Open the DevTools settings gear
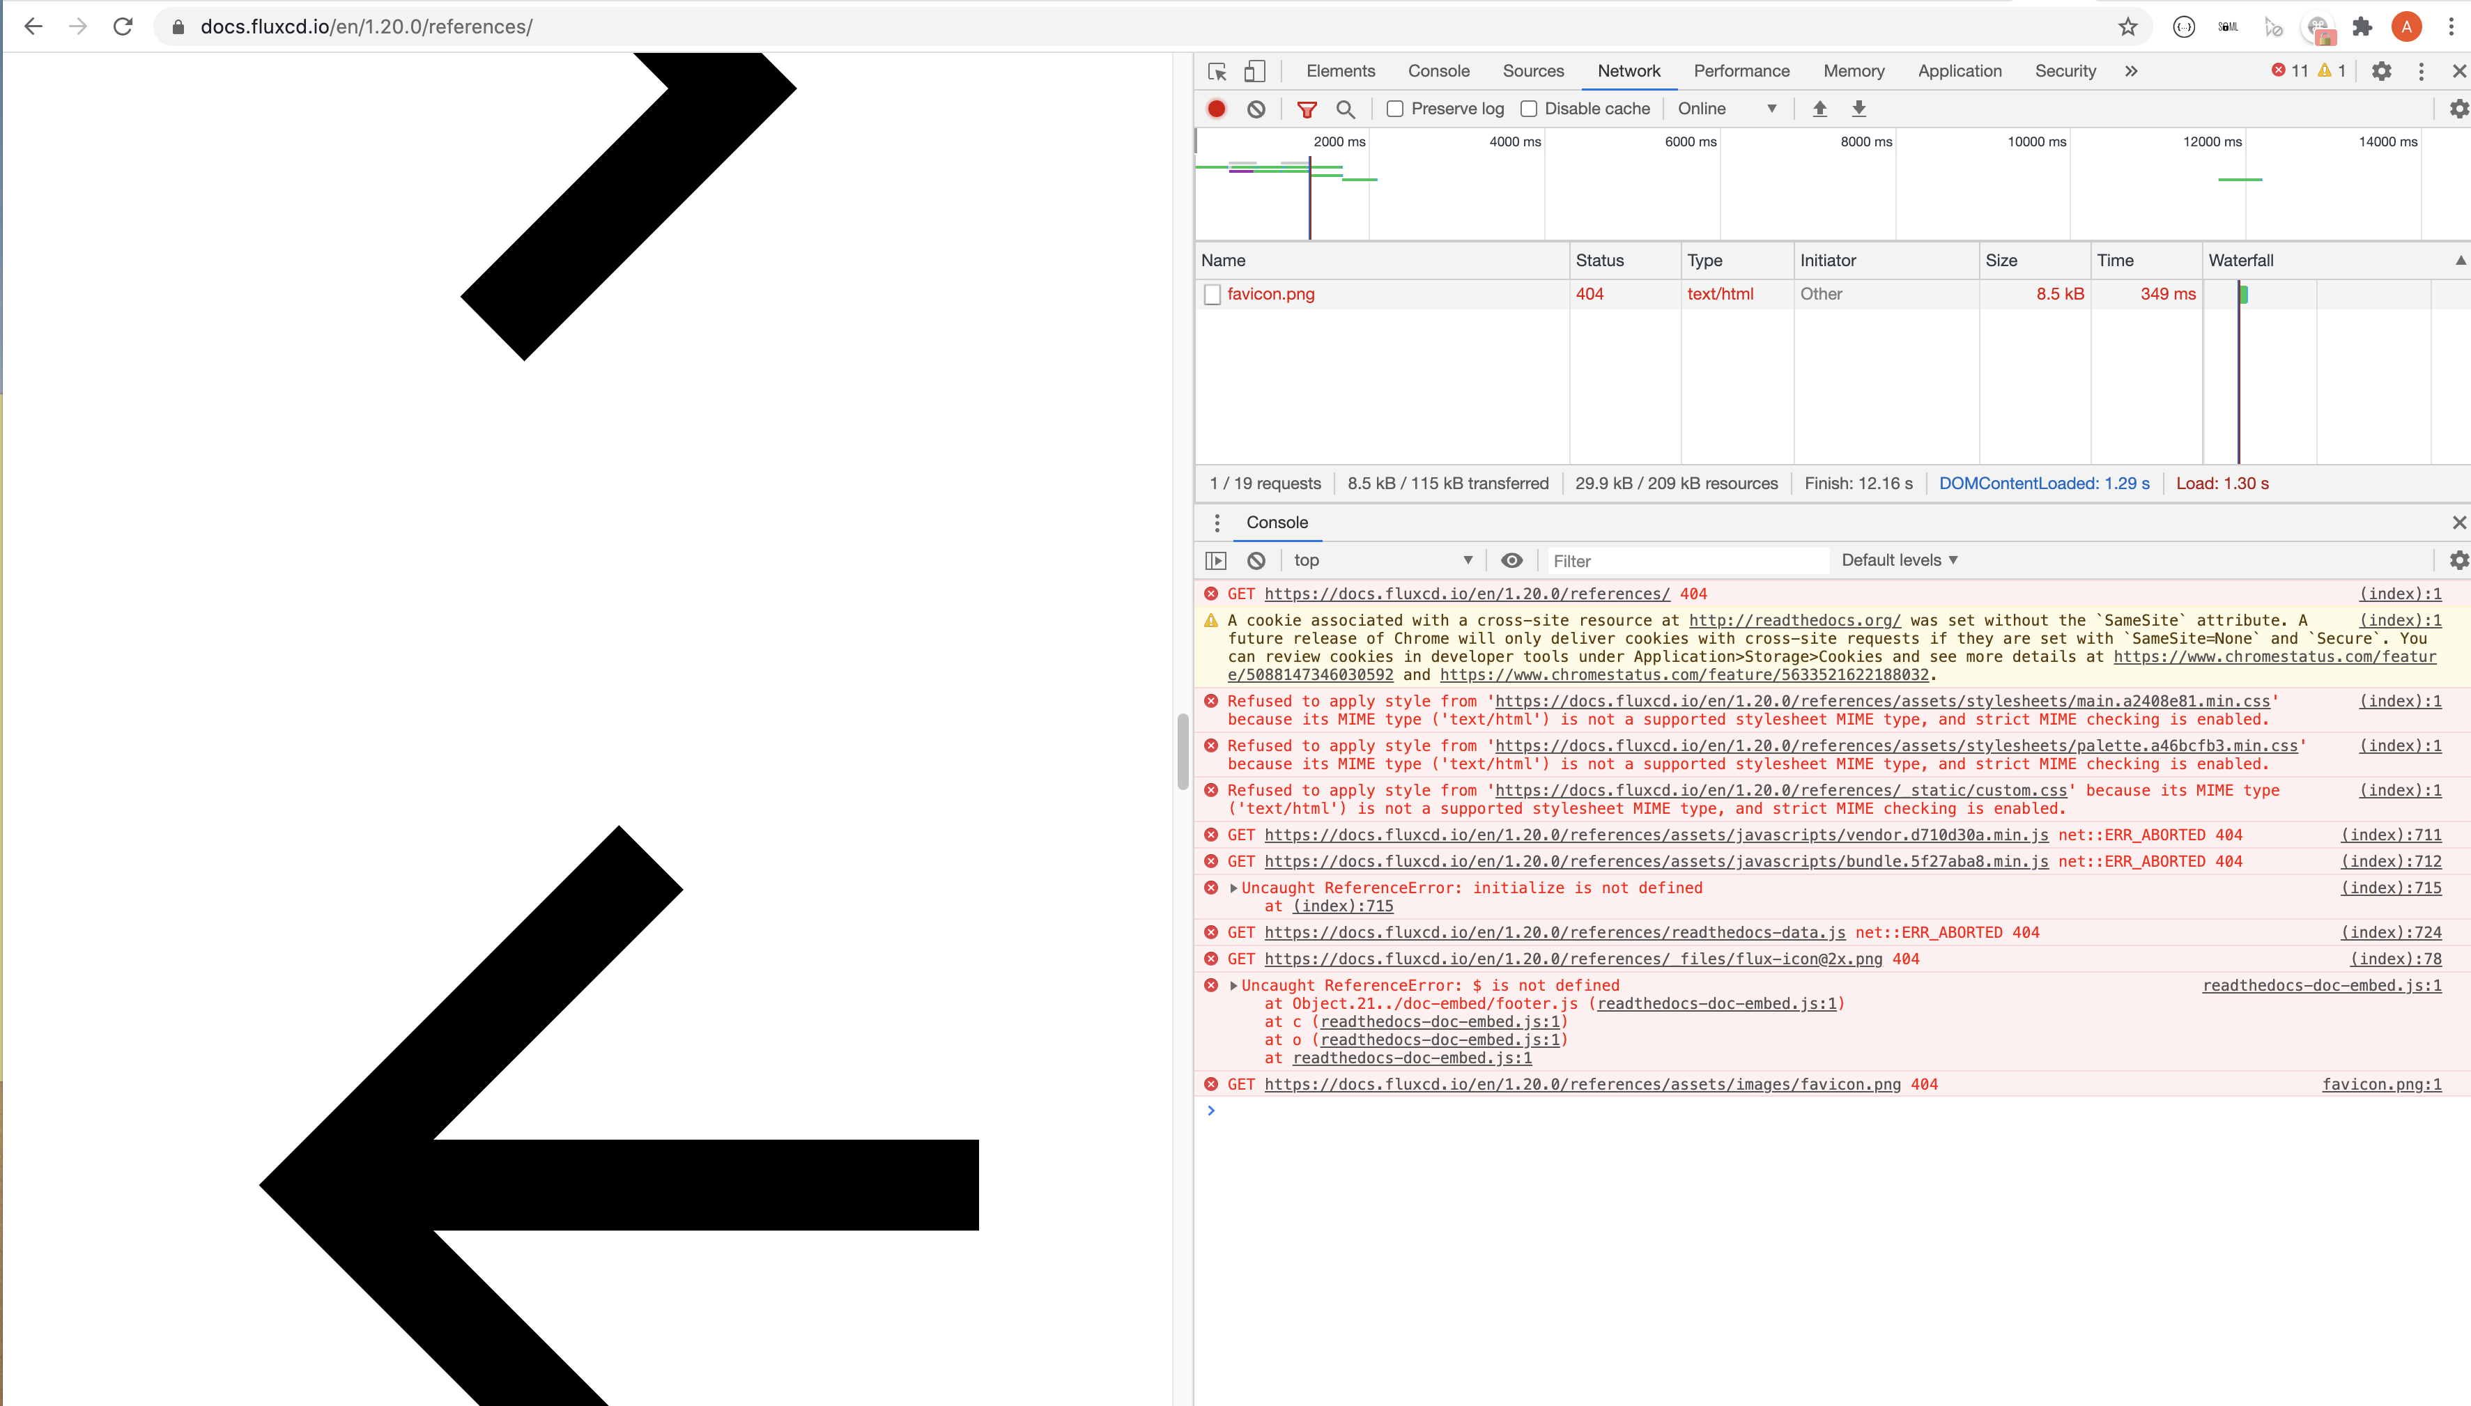This screenshot has width=2471, height=1406. [2381, 70]
